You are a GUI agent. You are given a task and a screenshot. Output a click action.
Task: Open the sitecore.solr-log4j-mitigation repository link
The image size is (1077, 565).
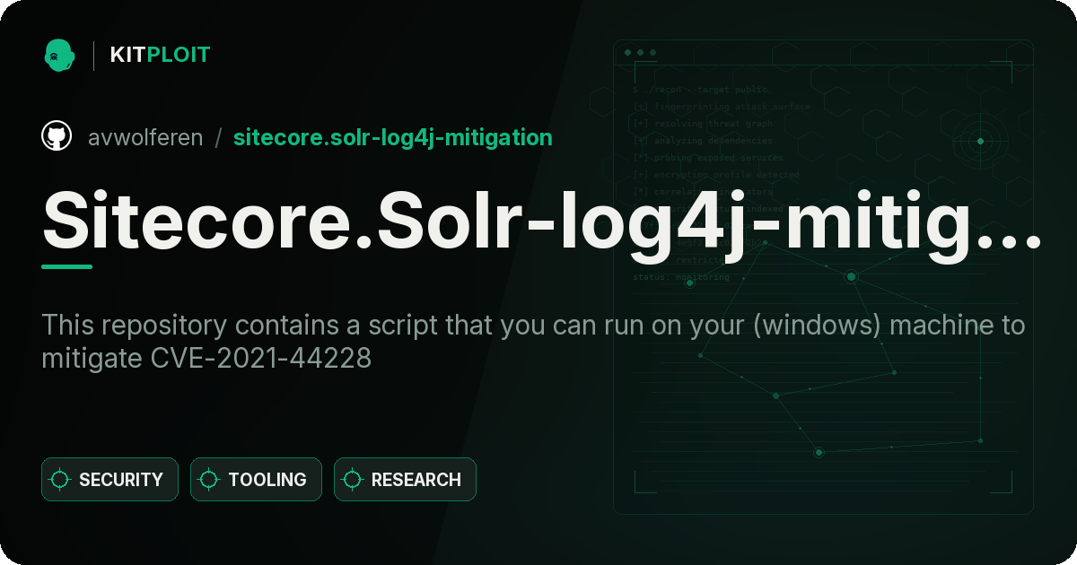point(392,137)
